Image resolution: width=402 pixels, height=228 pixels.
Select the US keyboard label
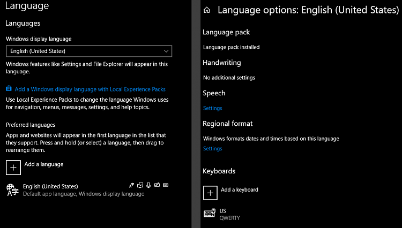223,211
